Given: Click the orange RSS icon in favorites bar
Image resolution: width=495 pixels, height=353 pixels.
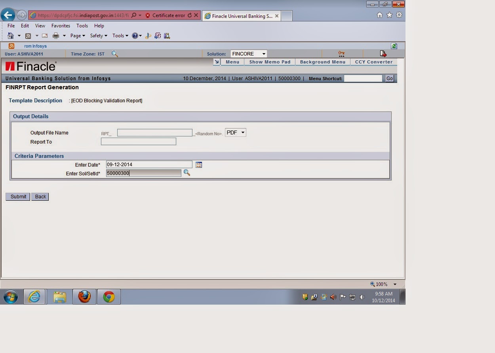Looking at the screenshot, I should (x=11, y=46).
